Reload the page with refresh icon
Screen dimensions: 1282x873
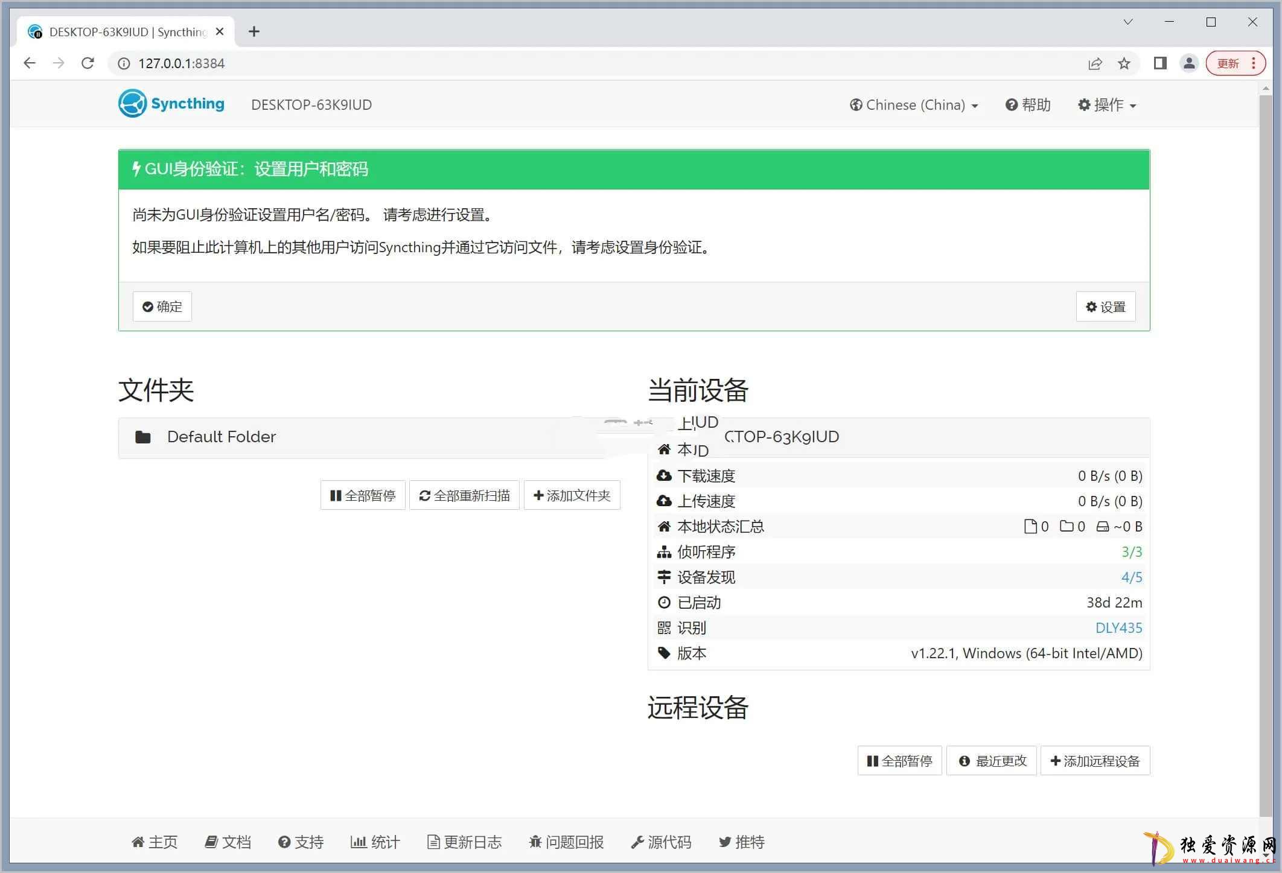[x=88, y=63]
